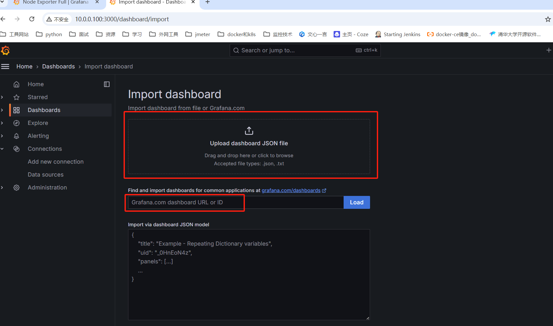Expand the Explore sidebar section

point(2,123)
